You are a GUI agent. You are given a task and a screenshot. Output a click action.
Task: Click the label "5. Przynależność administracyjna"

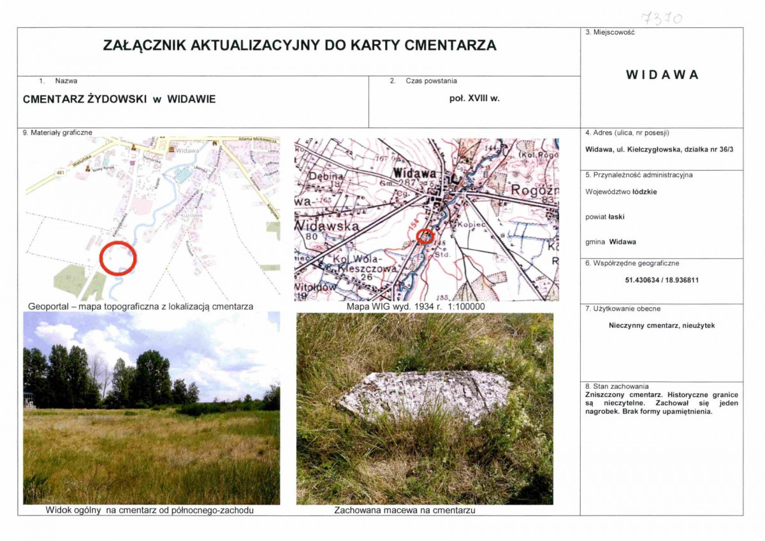pos(639,174)
